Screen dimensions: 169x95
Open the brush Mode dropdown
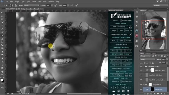click(x=31, y=5)
